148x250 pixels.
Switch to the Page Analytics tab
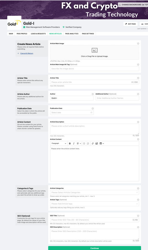tap(72, 34)
